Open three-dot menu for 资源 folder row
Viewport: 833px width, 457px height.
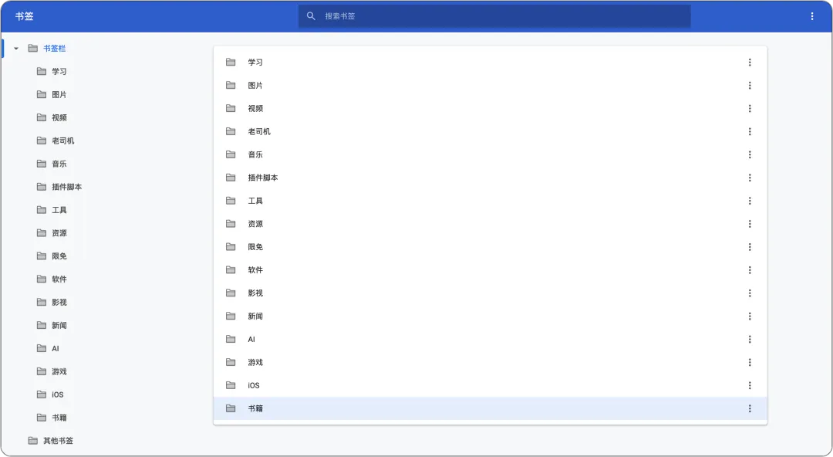click(750, 224)
